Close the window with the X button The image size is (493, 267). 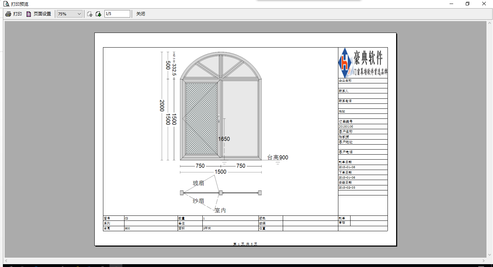click(x=484, y=4)
